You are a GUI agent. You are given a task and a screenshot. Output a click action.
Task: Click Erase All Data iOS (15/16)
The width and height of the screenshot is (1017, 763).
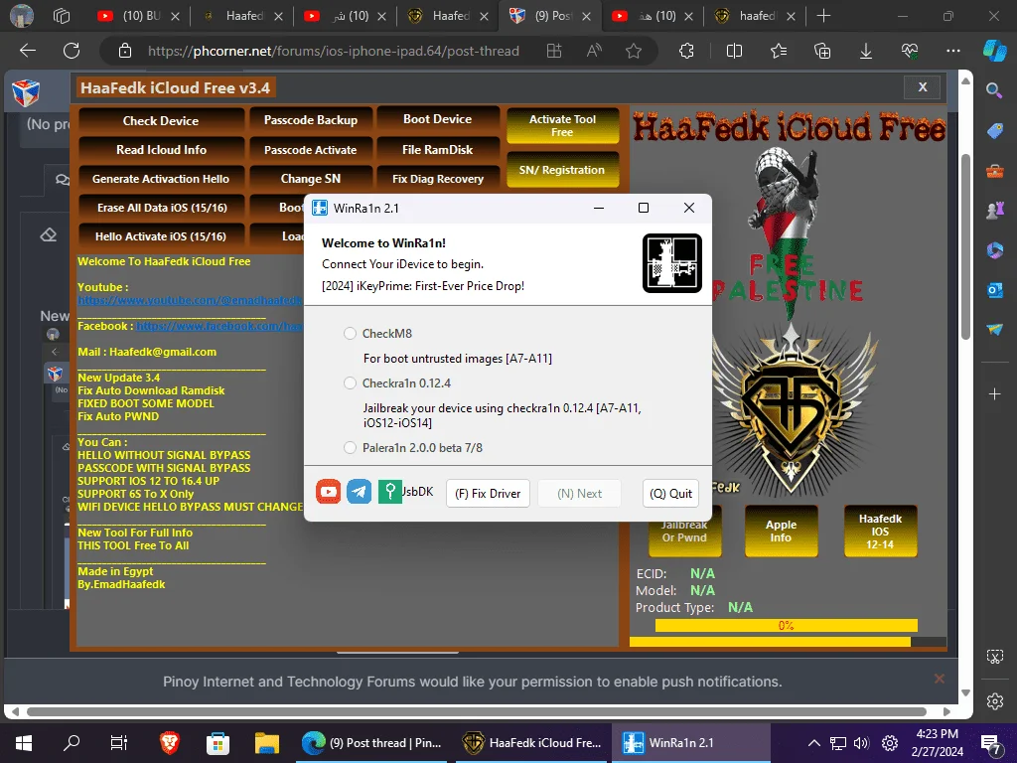[161, 208]
